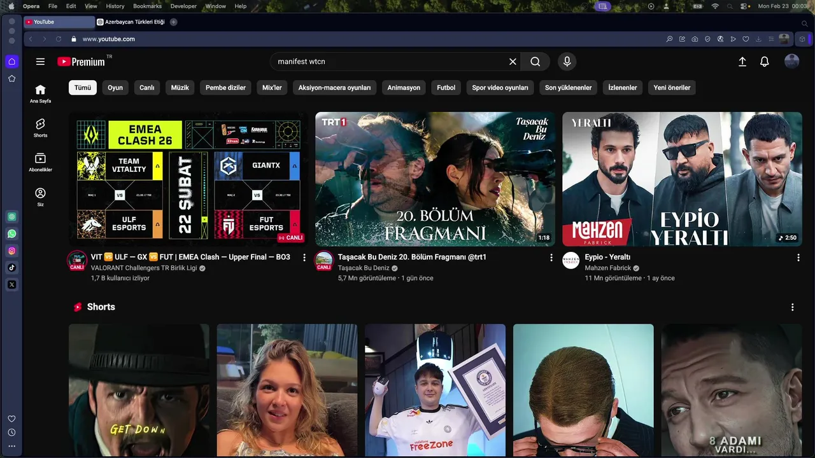Open Abonelikler in the YouTube sidebar
Image resolution: width=815 pixels, height=458 pixels.
point(40,162)
